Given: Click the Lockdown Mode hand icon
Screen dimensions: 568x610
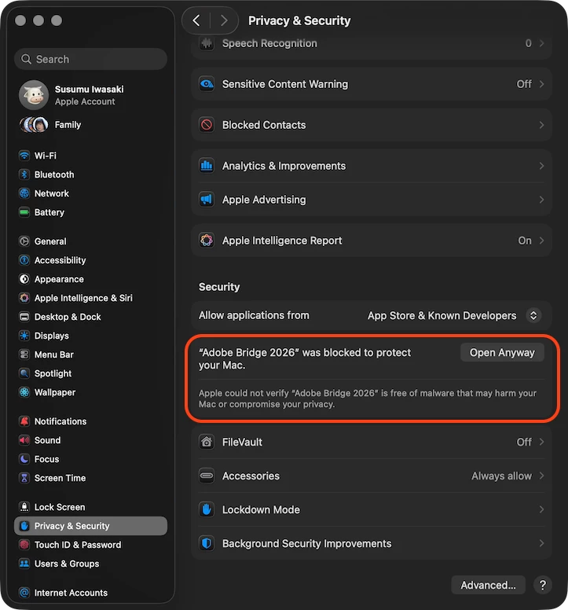Looking at the screenshot, I should pos(207,509).
